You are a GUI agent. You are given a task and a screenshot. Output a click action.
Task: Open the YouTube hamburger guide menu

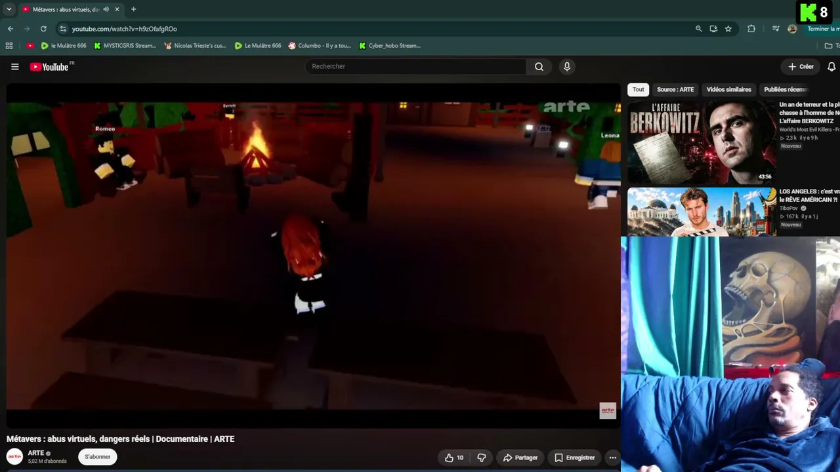[15, 66]
